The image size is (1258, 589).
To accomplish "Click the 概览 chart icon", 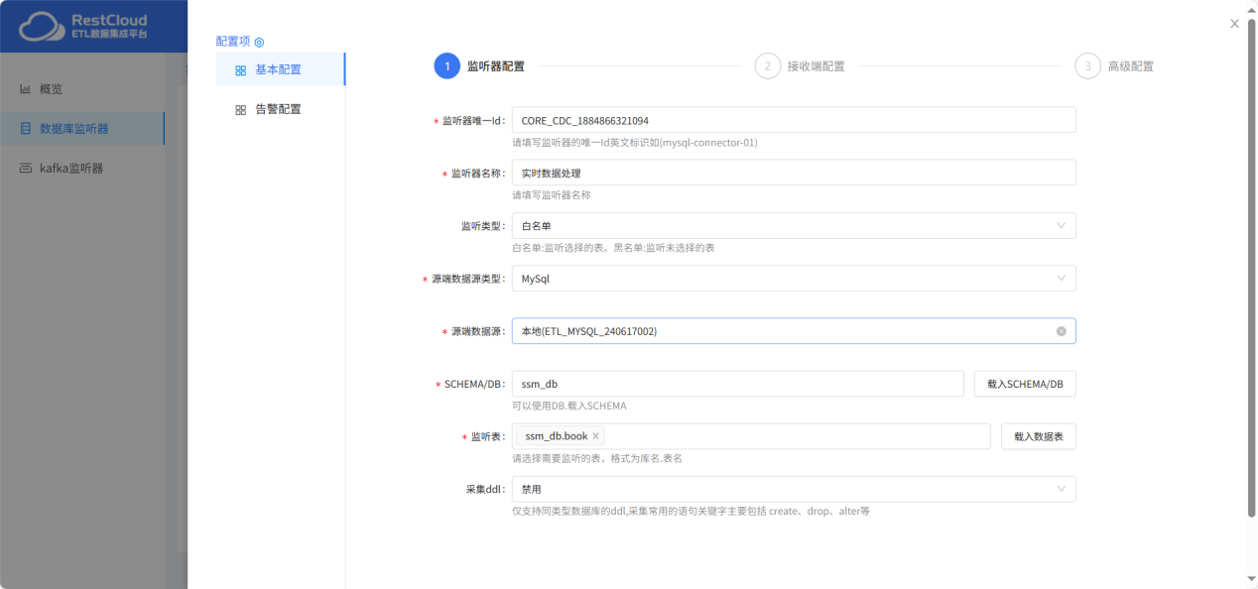I will 25,88.
